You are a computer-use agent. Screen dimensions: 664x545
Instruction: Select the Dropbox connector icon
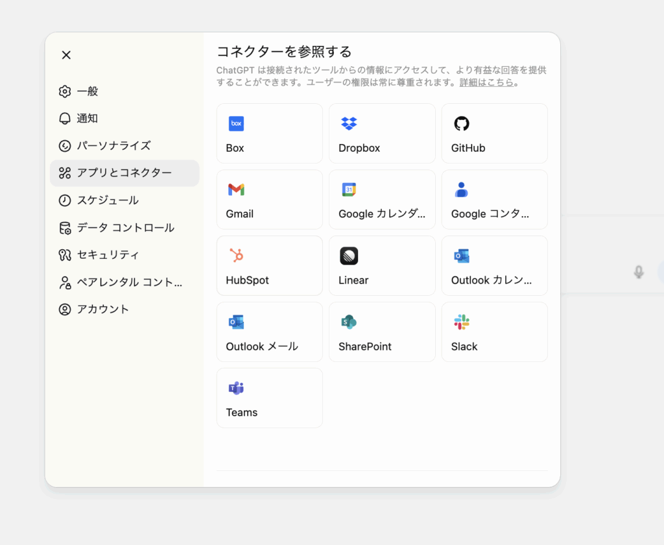[349, 123]
